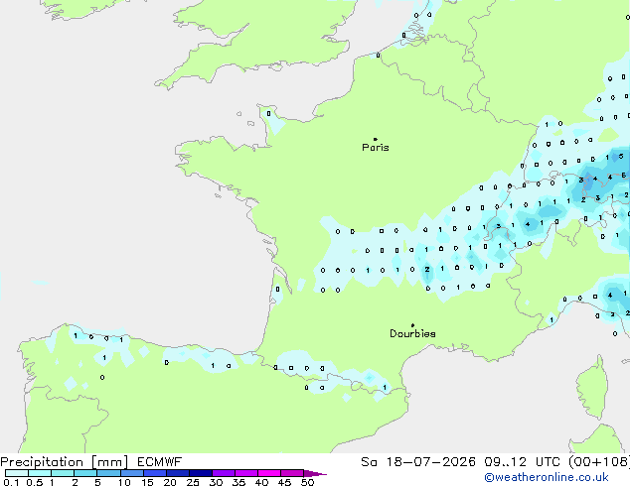Image resolution: width=630 pixels, height=486 pixels.
Task: Open the weatheronline.co.uk copyright link
Action: click(x=547, y=477)
